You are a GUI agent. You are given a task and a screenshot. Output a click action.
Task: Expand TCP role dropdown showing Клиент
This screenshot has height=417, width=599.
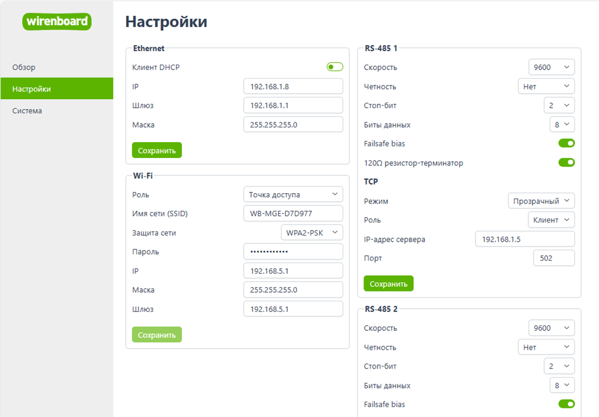pos(551,220)
